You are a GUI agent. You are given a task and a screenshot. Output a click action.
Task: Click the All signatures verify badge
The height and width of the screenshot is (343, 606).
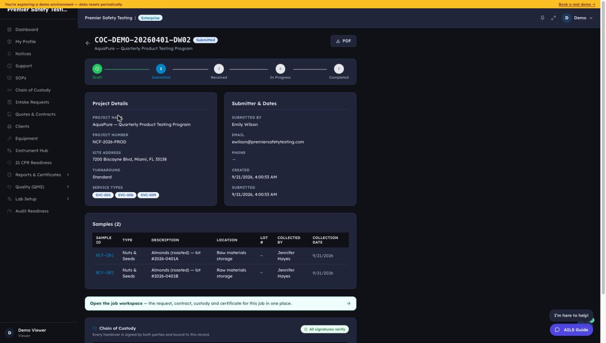point(325,329)
